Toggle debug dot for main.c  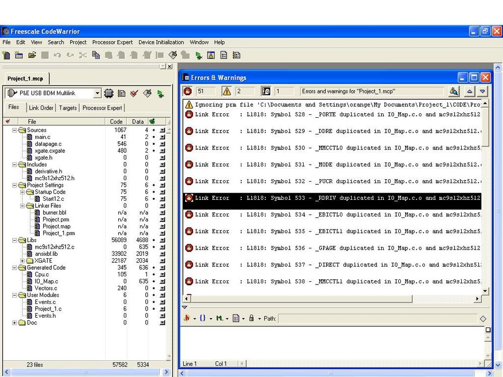coord(154,137)
